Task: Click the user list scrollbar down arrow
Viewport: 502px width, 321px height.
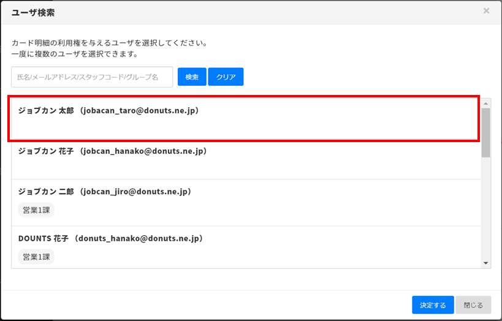Action: pos(486,263)
